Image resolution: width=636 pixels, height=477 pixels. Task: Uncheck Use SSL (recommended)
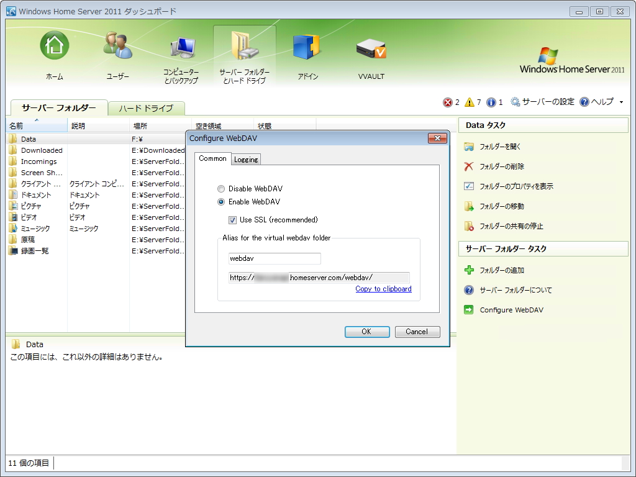[232, 219]
